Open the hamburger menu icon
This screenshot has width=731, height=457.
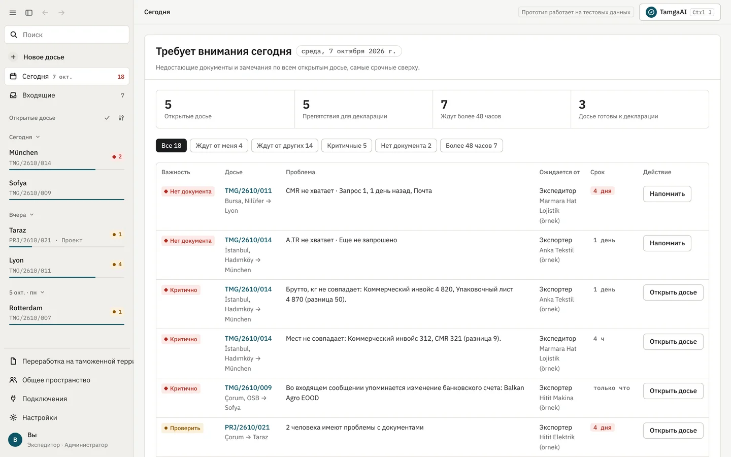click(13, 13)
